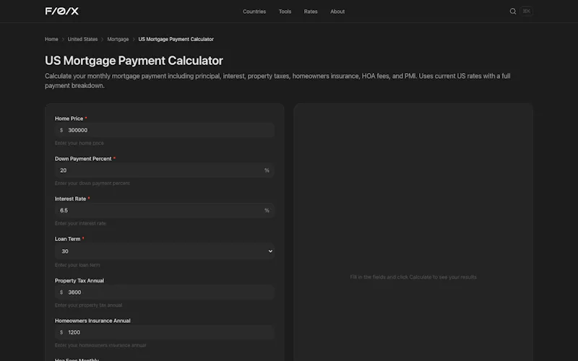This screenshot has width=578, height=361.
Task: Go to Mortgage breadcrumb link
Action: tap(118, 39)
